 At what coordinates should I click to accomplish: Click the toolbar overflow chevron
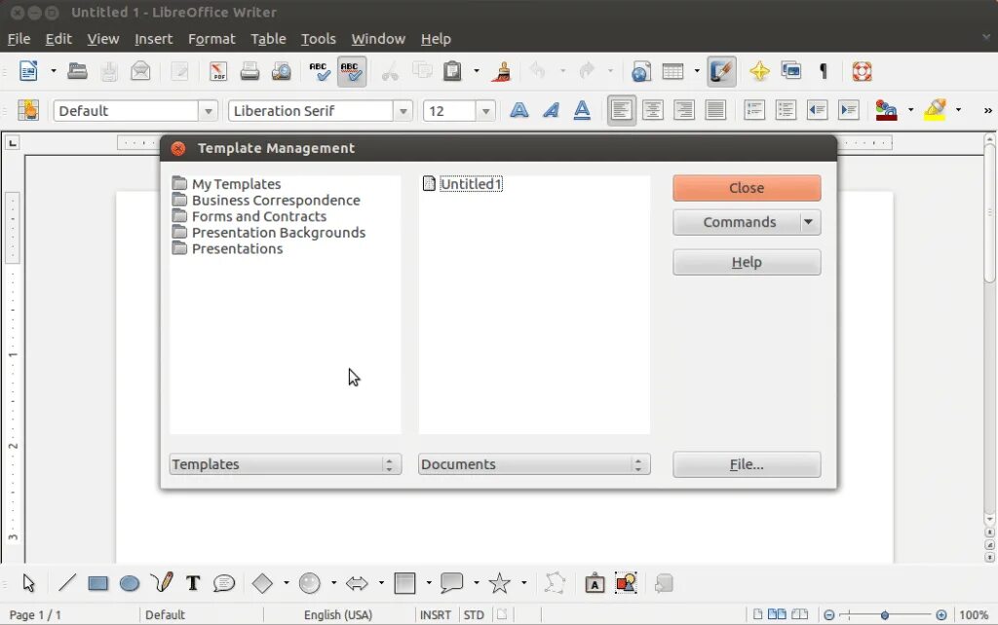pos(987,111)
